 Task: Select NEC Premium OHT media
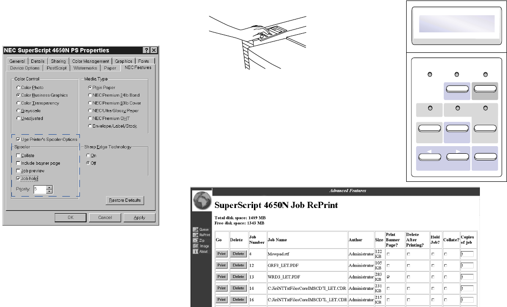90,119
